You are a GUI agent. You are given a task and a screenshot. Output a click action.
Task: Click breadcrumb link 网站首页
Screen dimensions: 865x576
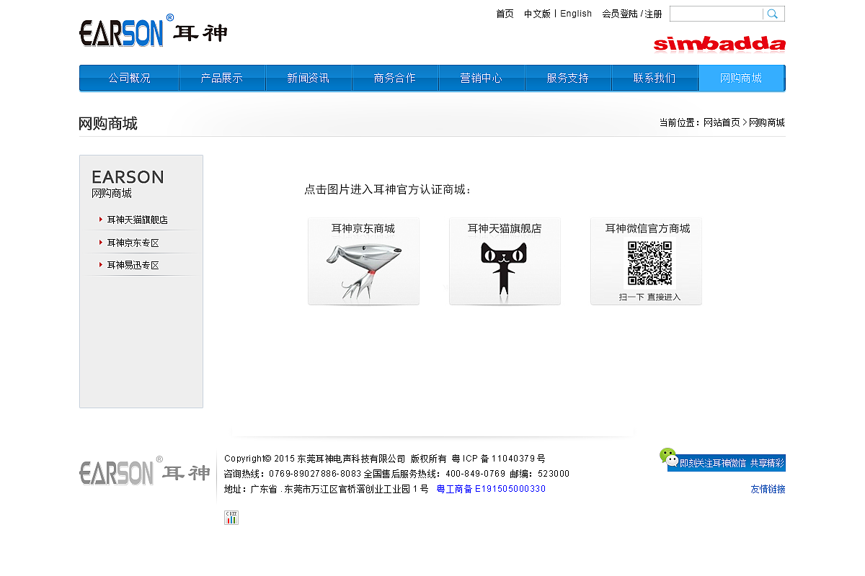(722, 122)
